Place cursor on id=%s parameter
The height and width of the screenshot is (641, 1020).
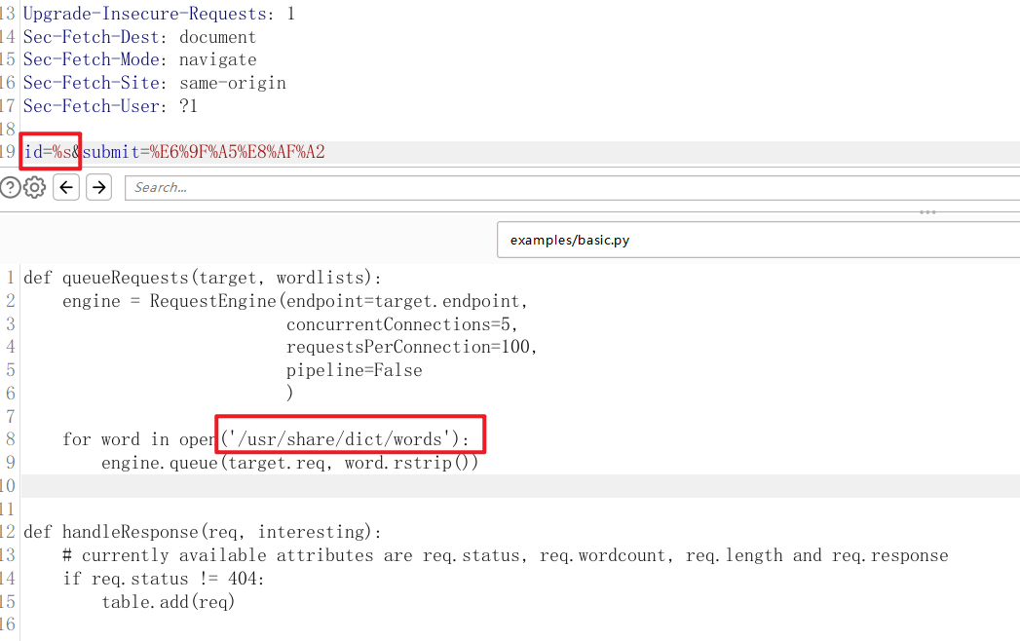pos(49,152)
